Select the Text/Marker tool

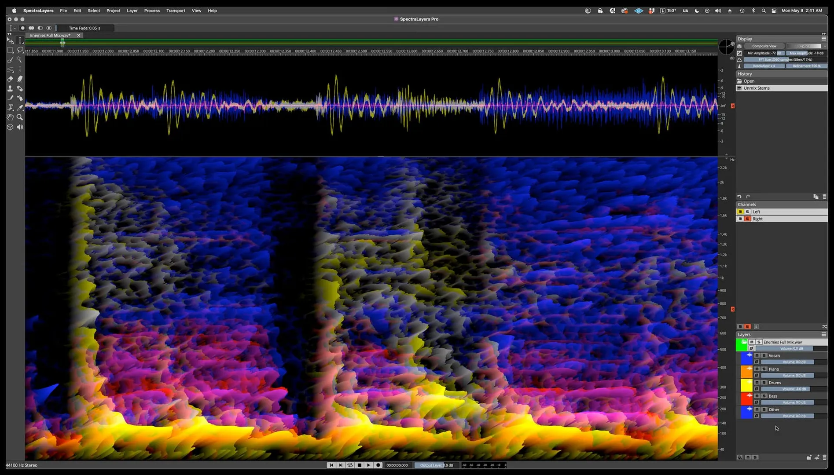pos(10,108)
